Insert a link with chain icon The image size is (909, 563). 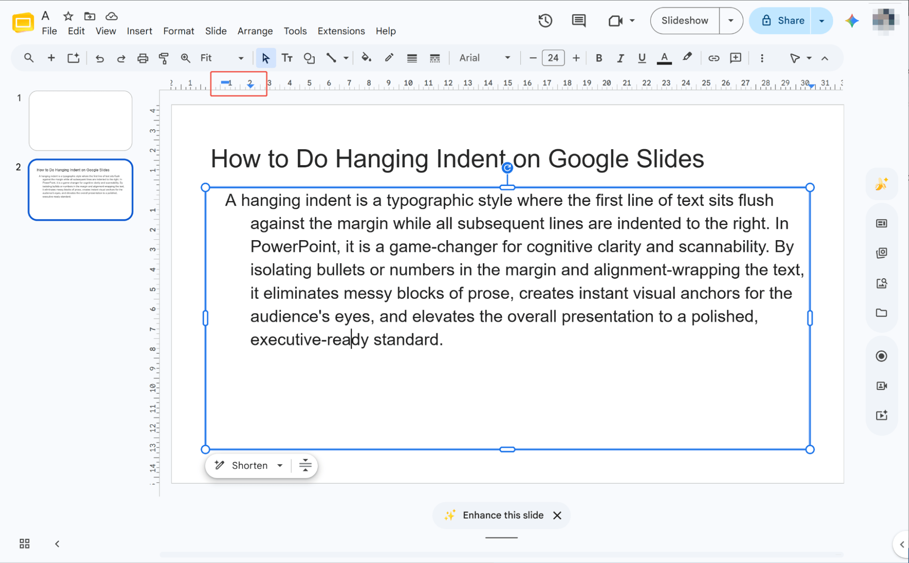click(x=713, y=58)
